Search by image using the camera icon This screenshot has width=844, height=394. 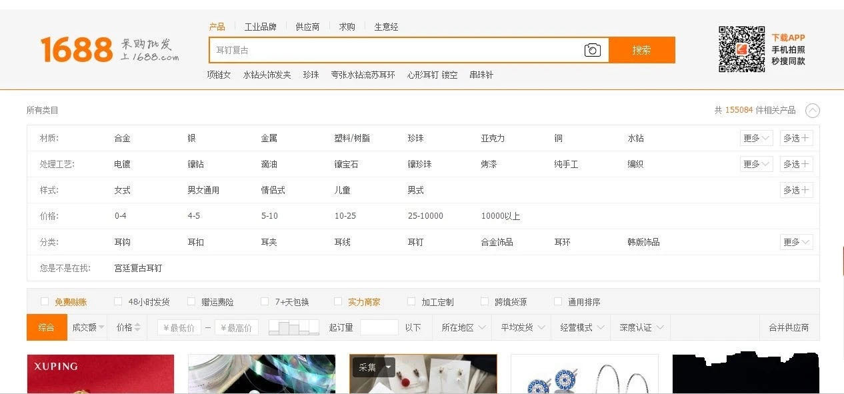point(593,50)
